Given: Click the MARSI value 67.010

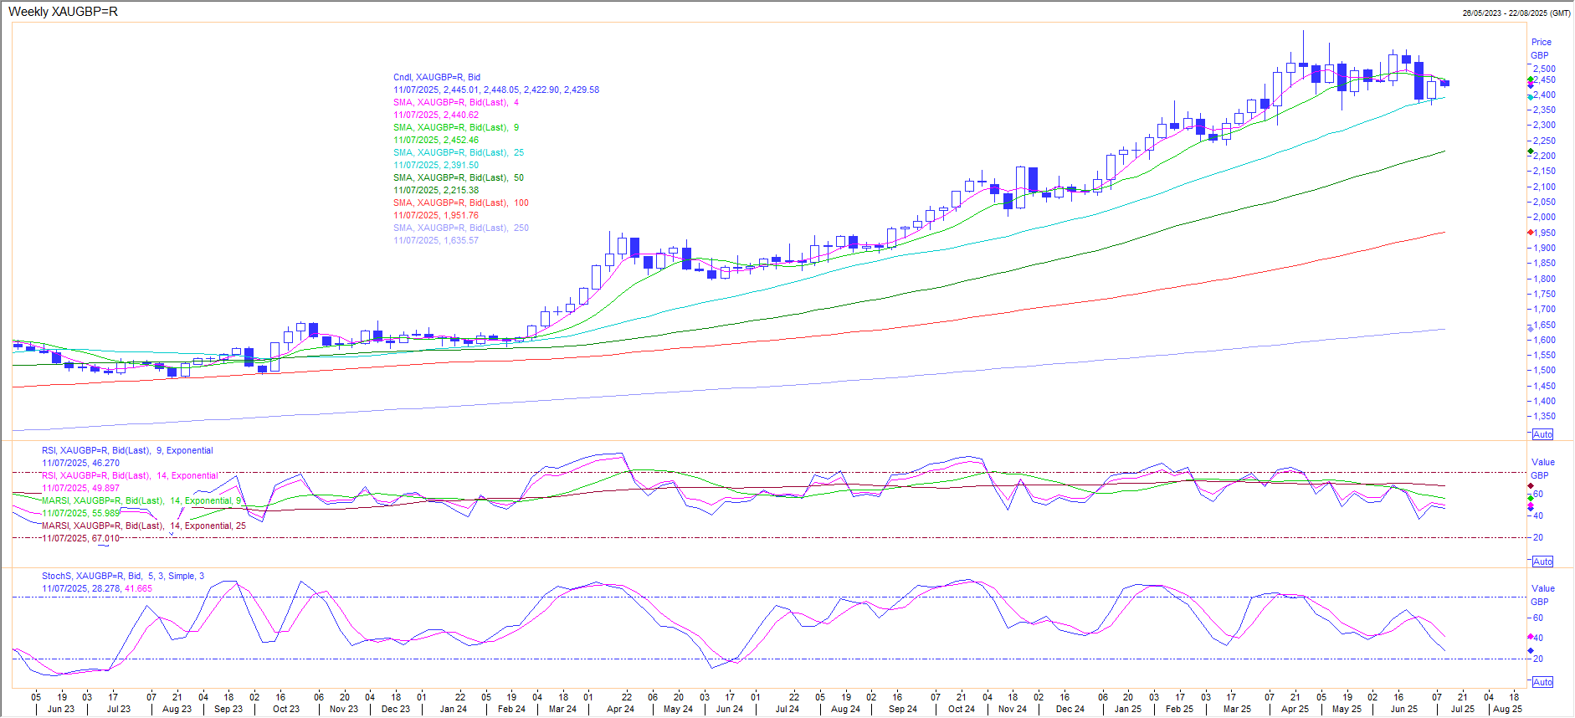Looking at the screenshot, I should point(105,538).
